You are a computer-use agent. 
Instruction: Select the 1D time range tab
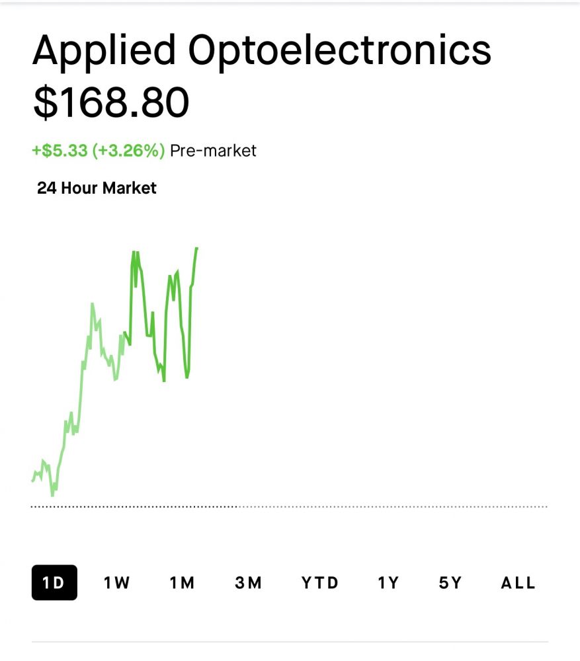(x=54, y=582)
